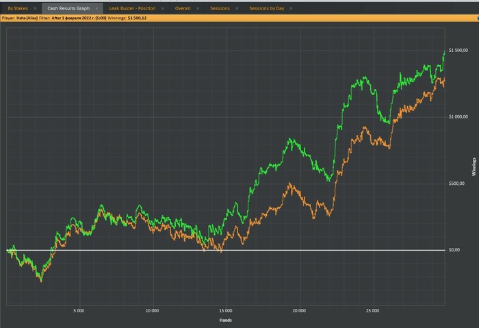Close the Sessions by Day tab
The width and height of the screenshot is (479, 328).
(x=291, y=8)
